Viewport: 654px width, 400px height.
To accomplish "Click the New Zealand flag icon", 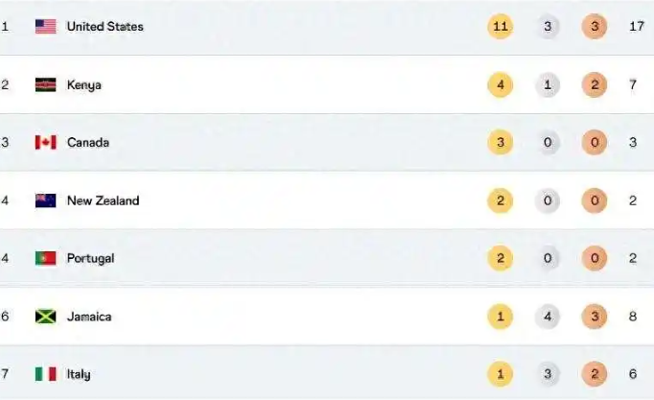I will pyautogui.click(x=45, y=200).
